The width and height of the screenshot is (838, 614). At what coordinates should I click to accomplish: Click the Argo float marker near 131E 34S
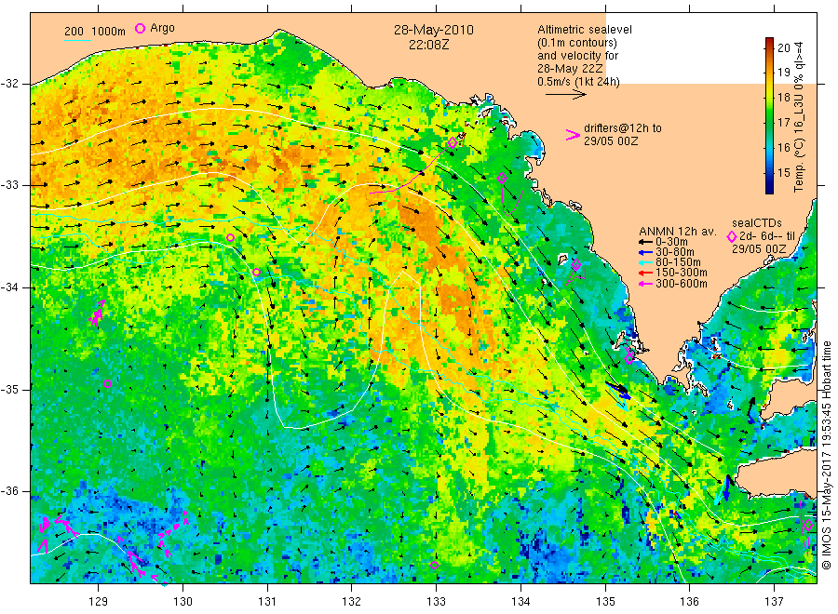pyautogui.click(x=256, y=273)
